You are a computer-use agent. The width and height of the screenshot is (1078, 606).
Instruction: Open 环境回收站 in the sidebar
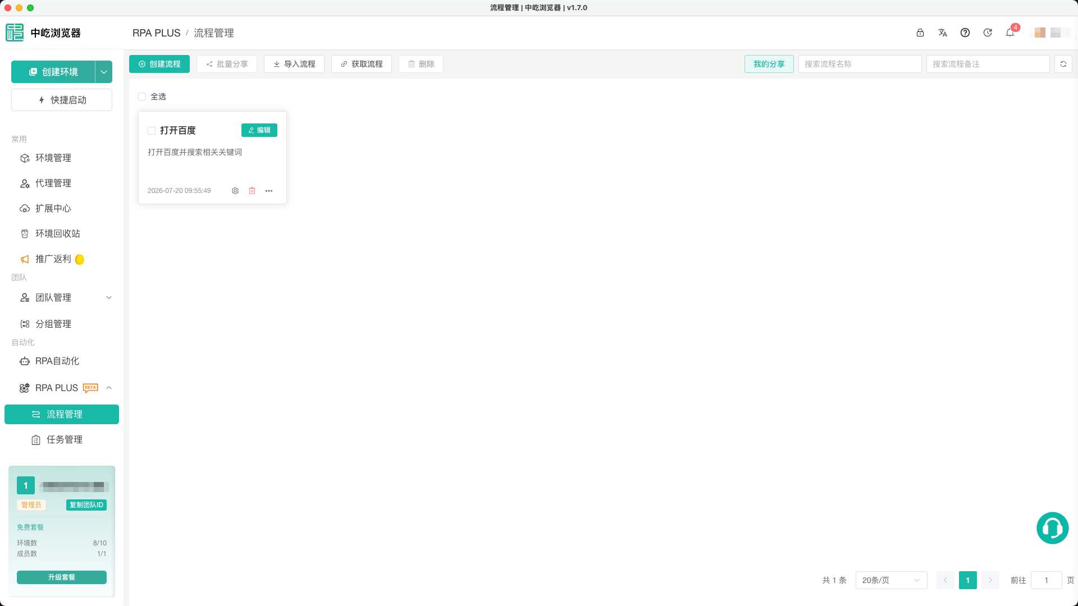62,234
